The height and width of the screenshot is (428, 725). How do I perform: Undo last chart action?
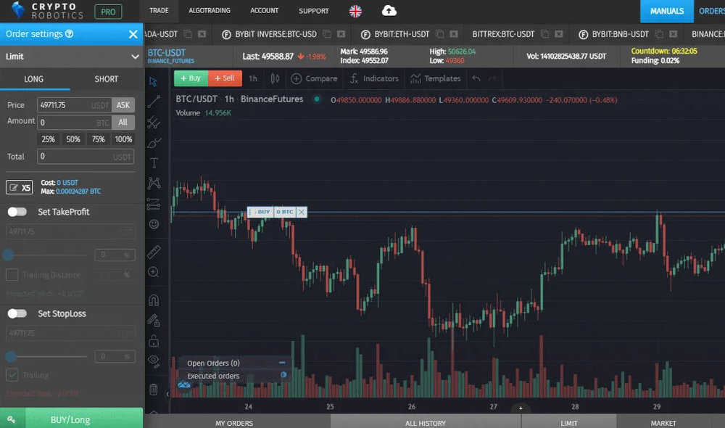pos(476,78)
